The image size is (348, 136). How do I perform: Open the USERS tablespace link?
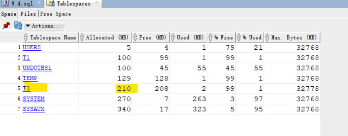point(32,47)
